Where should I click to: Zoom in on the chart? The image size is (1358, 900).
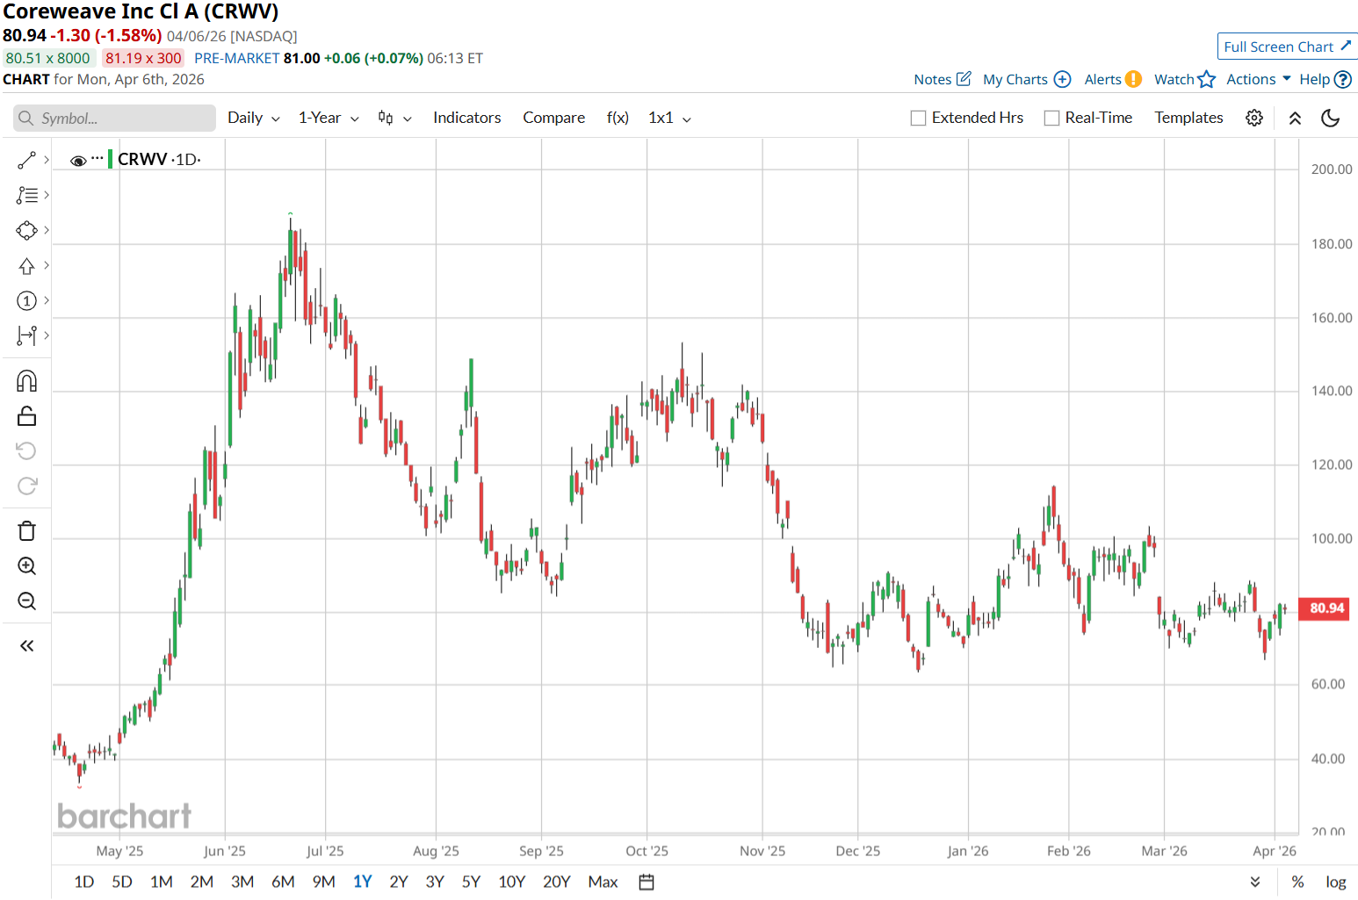click(x=26, y=566)
